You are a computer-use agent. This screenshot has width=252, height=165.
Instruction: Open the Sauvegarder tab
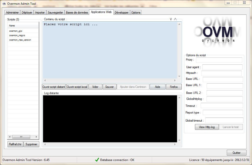point(55,12)
